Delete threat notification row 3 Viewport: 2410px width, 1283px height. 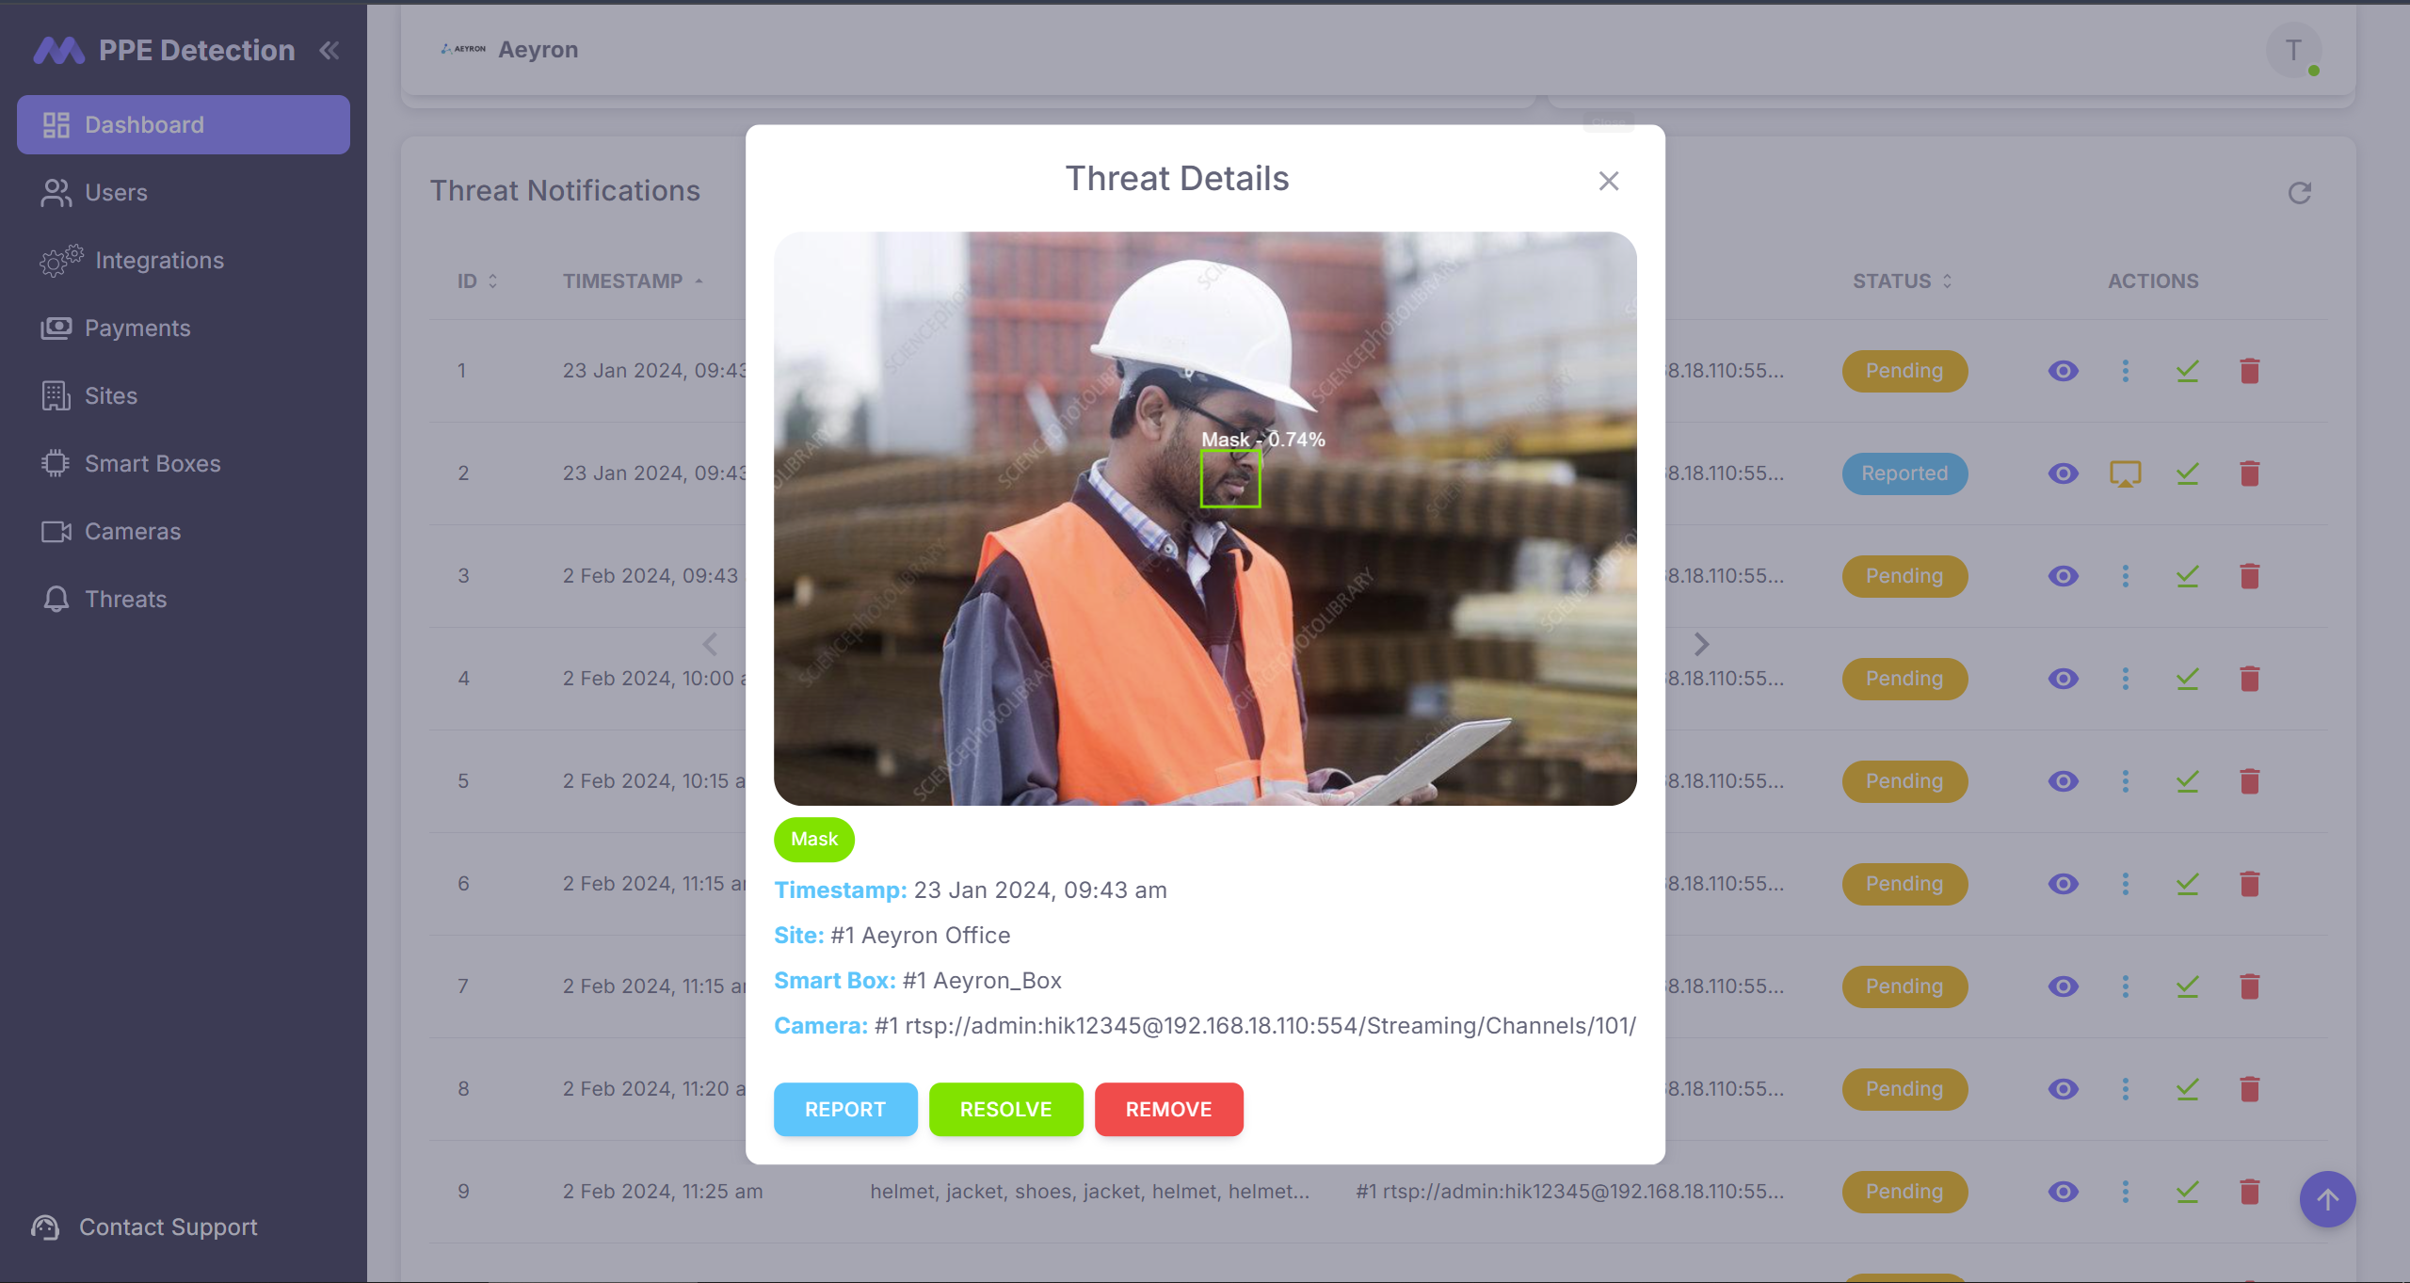point(2251,575)
